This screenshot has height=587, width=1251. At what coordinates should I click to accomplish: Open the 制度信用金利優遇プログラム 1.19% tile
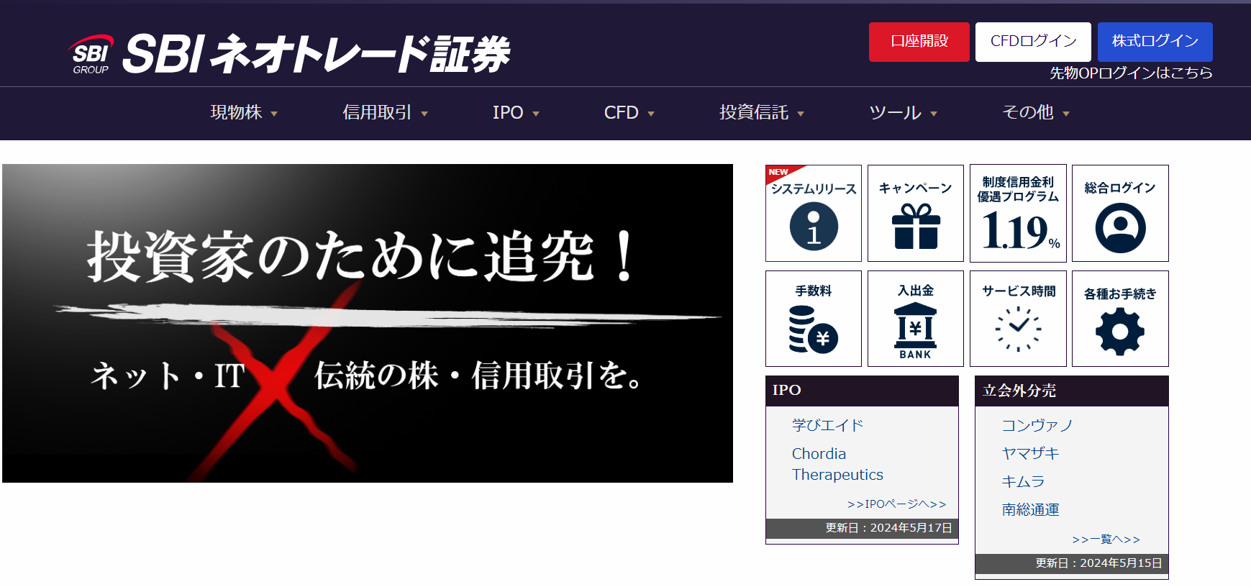click(x=1018, y=213)
